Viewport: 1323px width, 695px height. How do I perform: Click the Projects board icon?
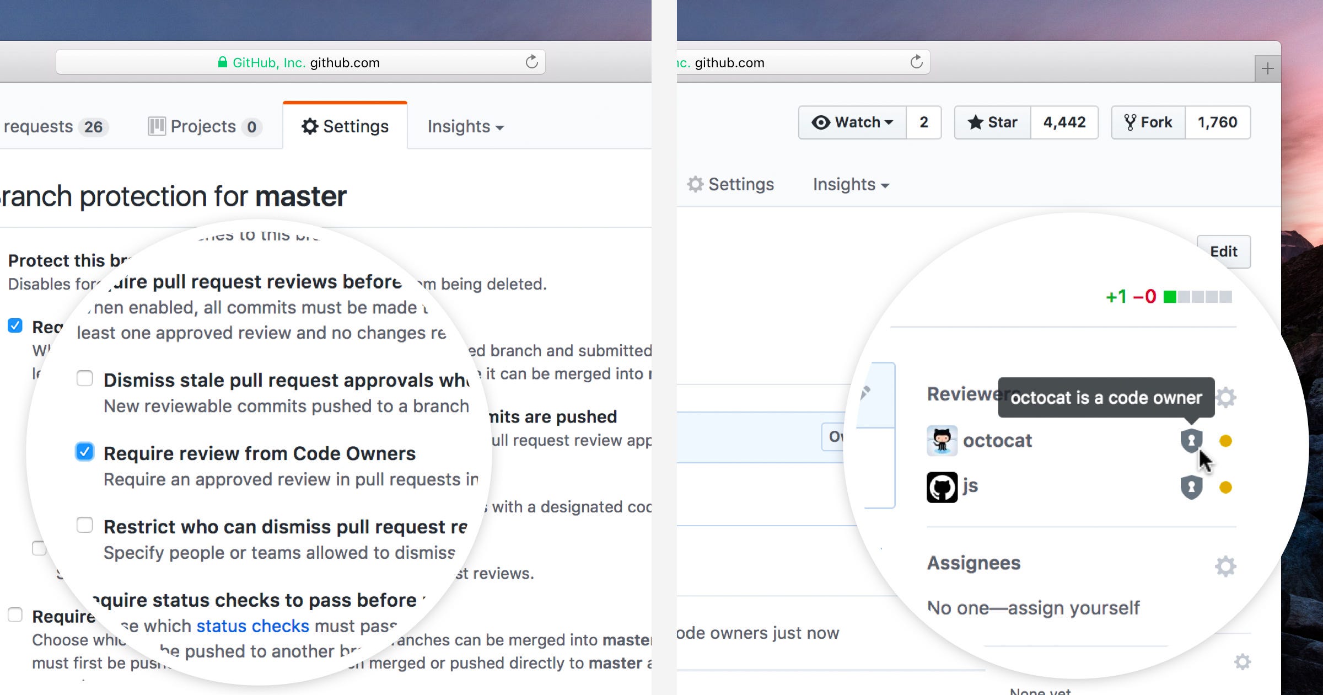(157, 126)
